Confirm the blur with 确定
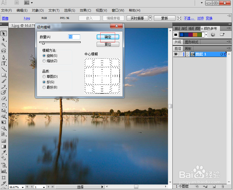 click(x=108, y=37)
